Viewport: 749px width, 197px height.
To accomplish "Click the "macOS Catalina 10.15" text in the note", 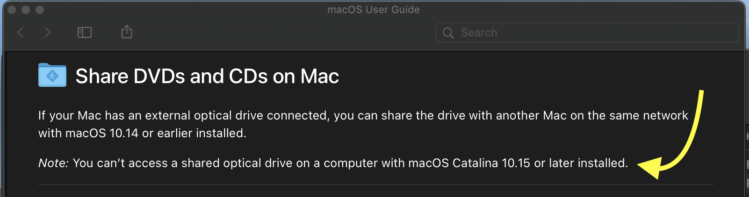I will click(469, 163).
